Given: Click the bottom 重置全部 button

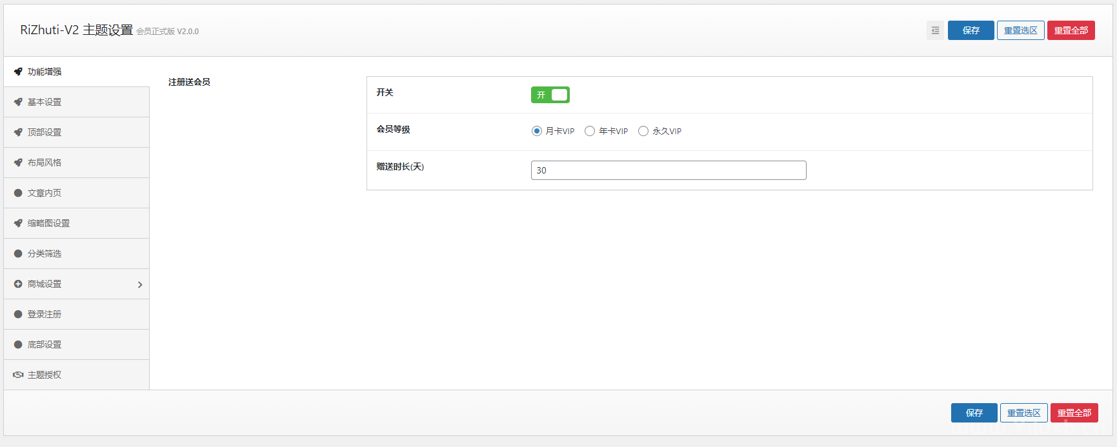Looking at the screenshot, I should (1074, 413).
